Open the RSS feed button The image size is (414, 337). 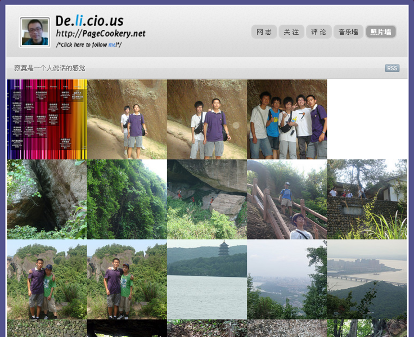click(392, 68)
